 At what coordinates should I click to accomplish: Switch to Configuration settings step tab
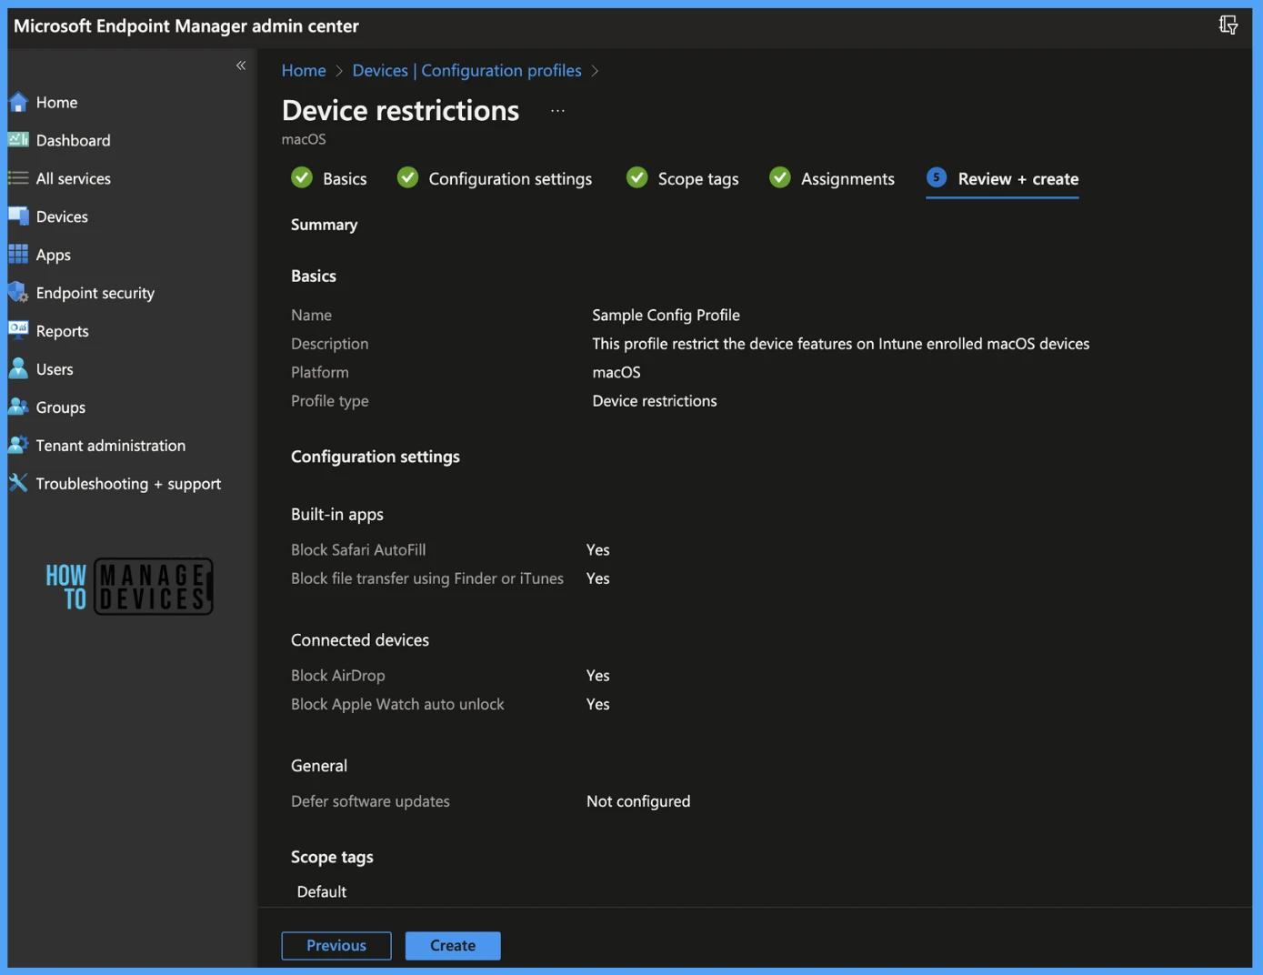pyautogui.click(x=495, y=178)
